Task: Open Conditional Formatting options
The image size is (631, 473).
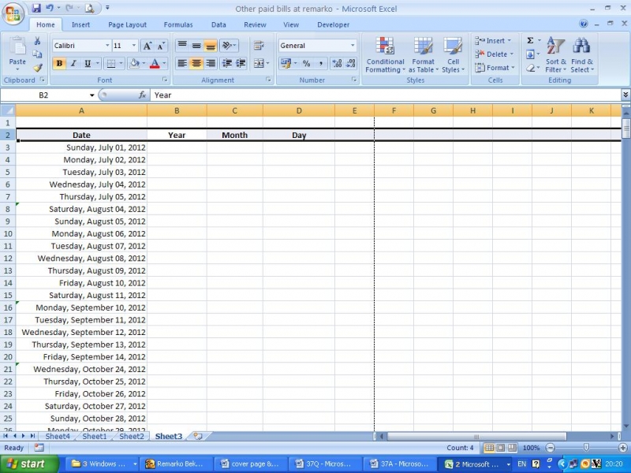Action: [385, 54]
